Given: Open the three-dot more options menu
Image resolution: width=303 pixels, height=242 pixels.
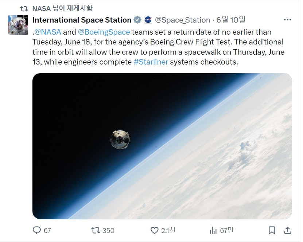Looking at the screenshot, I should (288, 20).
